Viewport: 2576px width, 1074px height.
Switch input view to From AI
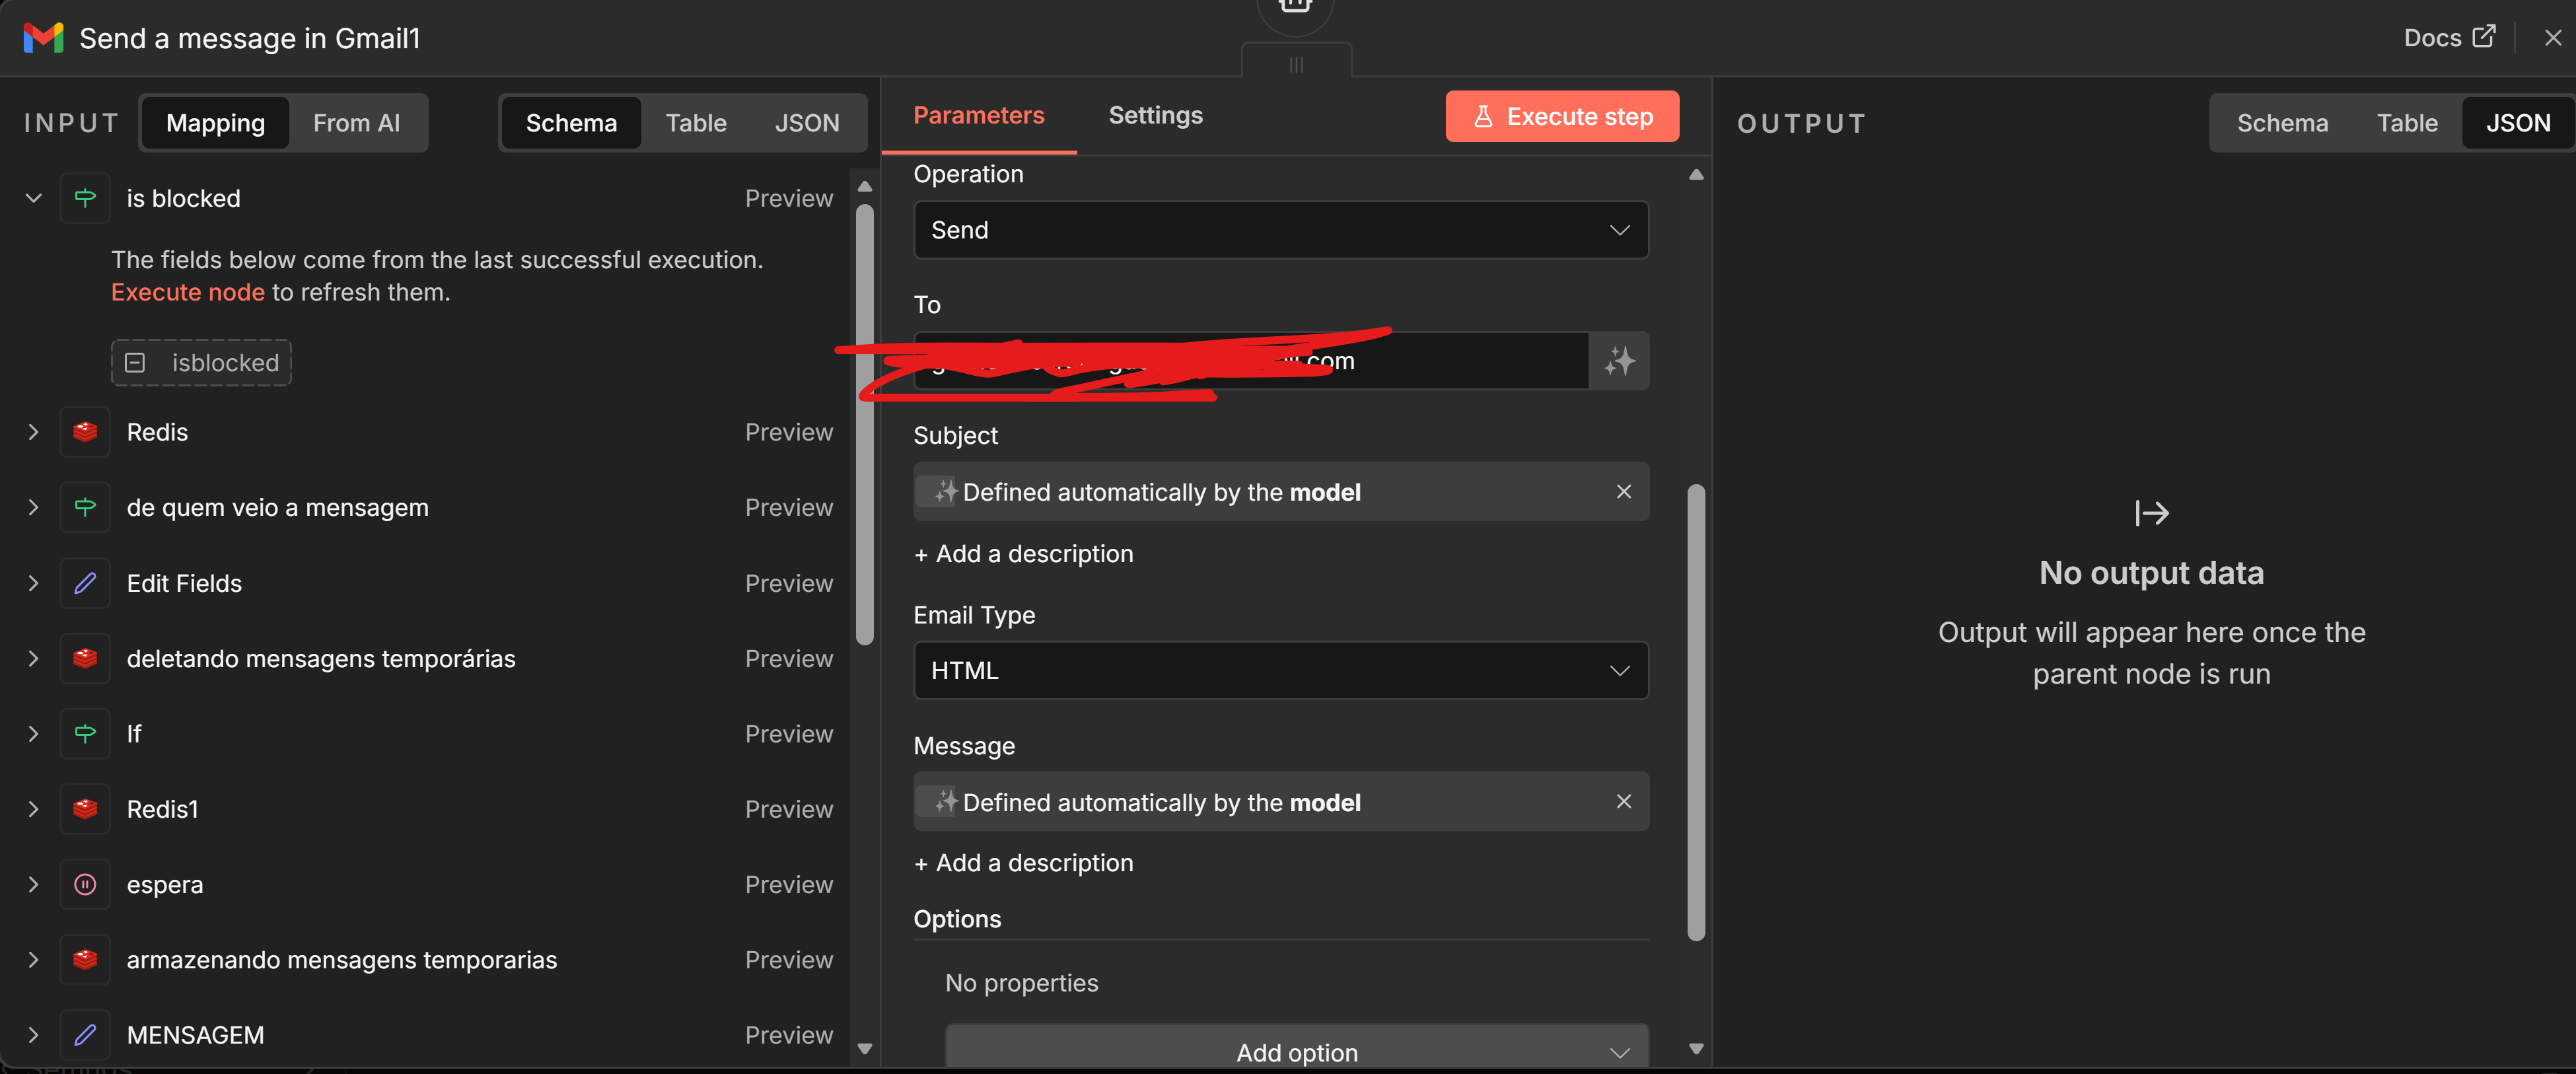point(356,123)
